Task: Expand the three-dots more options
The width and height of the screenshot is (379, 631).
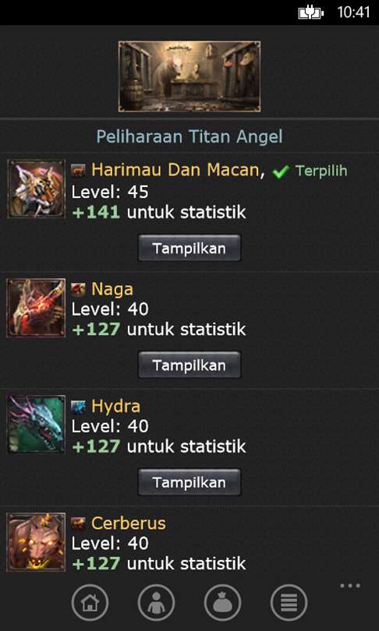Action: (350, 586)
